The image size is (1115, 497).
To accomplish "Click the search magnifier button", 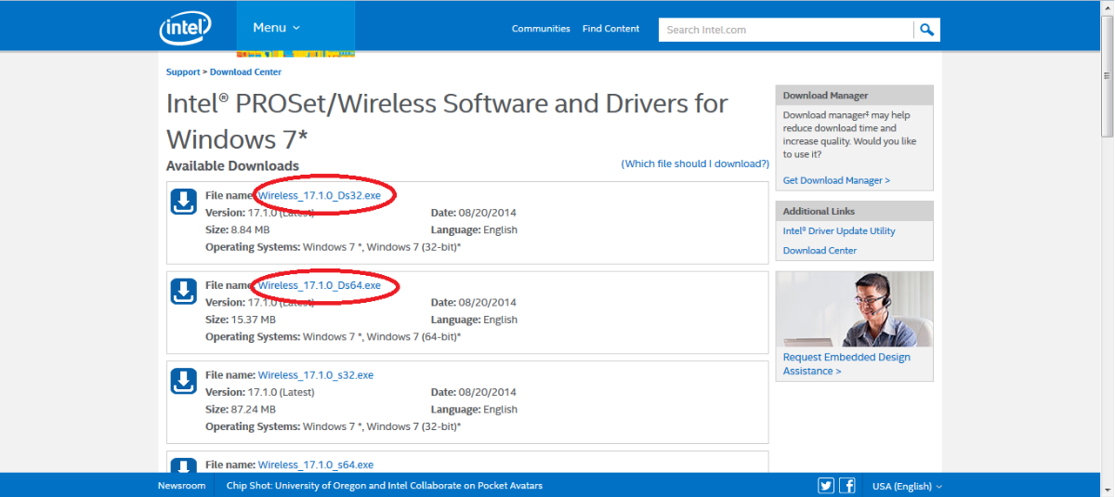I will click(926, 30).
